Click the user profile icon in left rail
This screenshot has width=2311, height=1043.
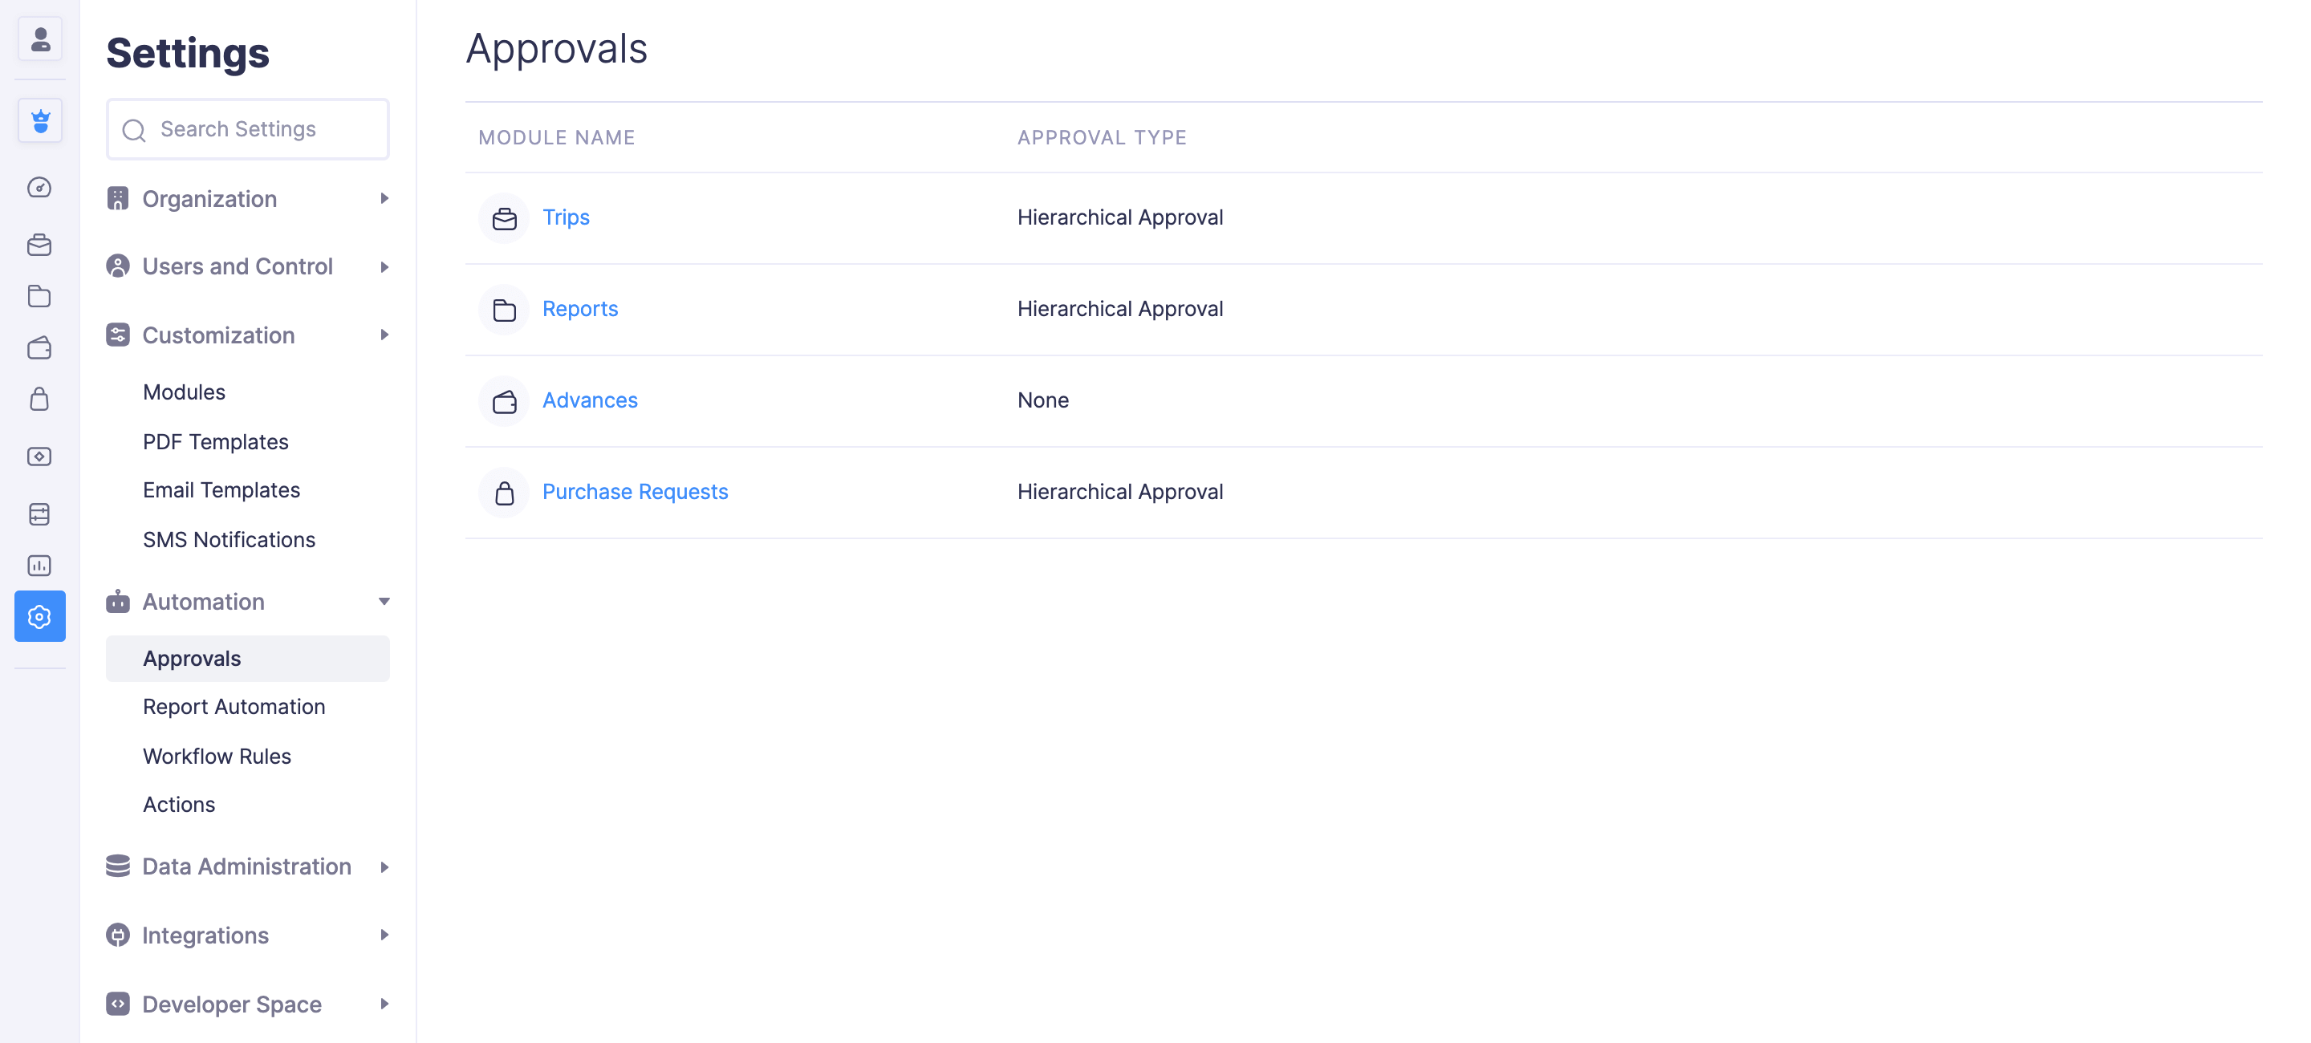pos(39,39)
